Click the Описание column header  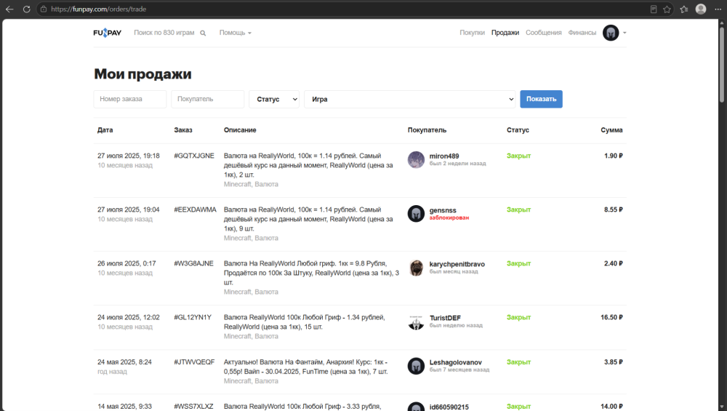(240, 130)
